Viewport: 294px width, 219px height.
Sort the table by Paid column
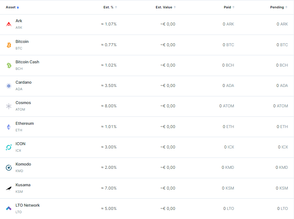pos(229,7)
